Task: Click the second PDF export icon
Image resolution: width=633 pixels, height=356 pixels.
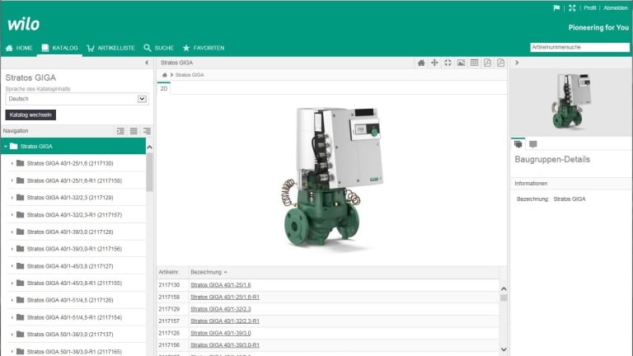Action: click(x=500, y=63)
